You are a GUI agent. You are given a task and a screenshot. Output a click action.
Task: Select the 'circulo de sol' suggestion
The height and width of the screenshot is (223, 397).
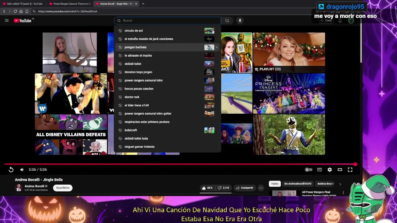[167, 31]
